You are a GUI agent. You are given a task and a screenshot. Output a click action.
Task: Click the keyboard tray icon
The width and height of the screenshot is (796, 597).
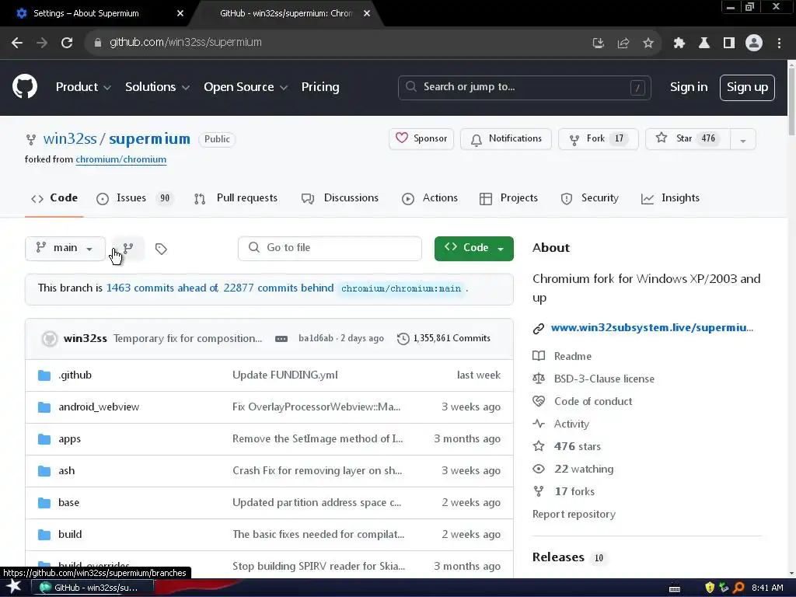tap(675, 588)
